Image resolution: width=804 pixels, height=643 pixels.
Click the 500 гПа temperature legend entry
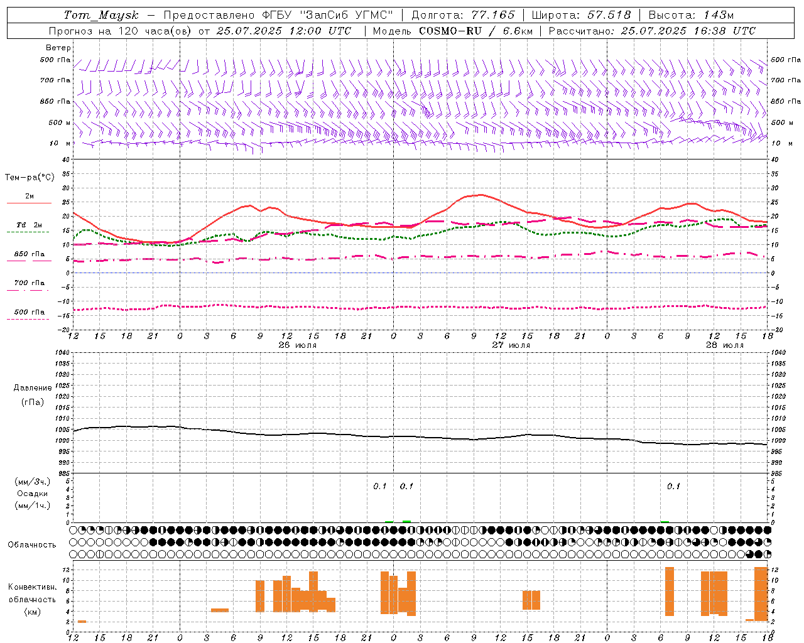click(x=29, y=312)
